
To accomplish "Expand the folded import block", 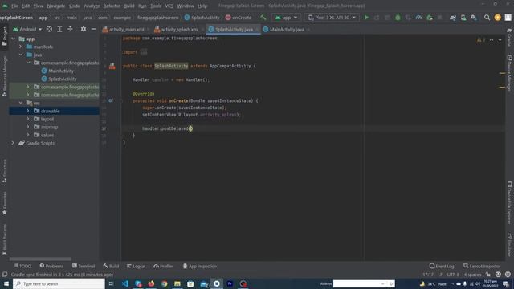I will [x=144, y=52].
